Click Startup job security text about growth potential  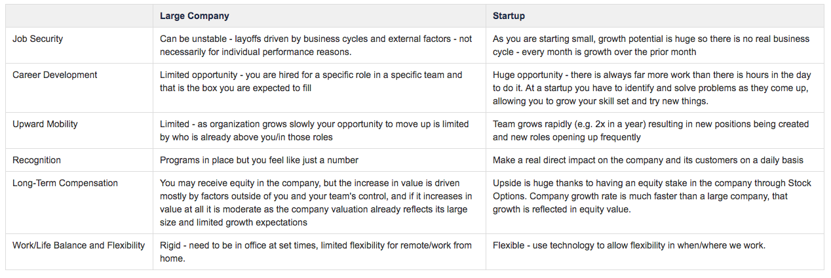coord(651,45)
